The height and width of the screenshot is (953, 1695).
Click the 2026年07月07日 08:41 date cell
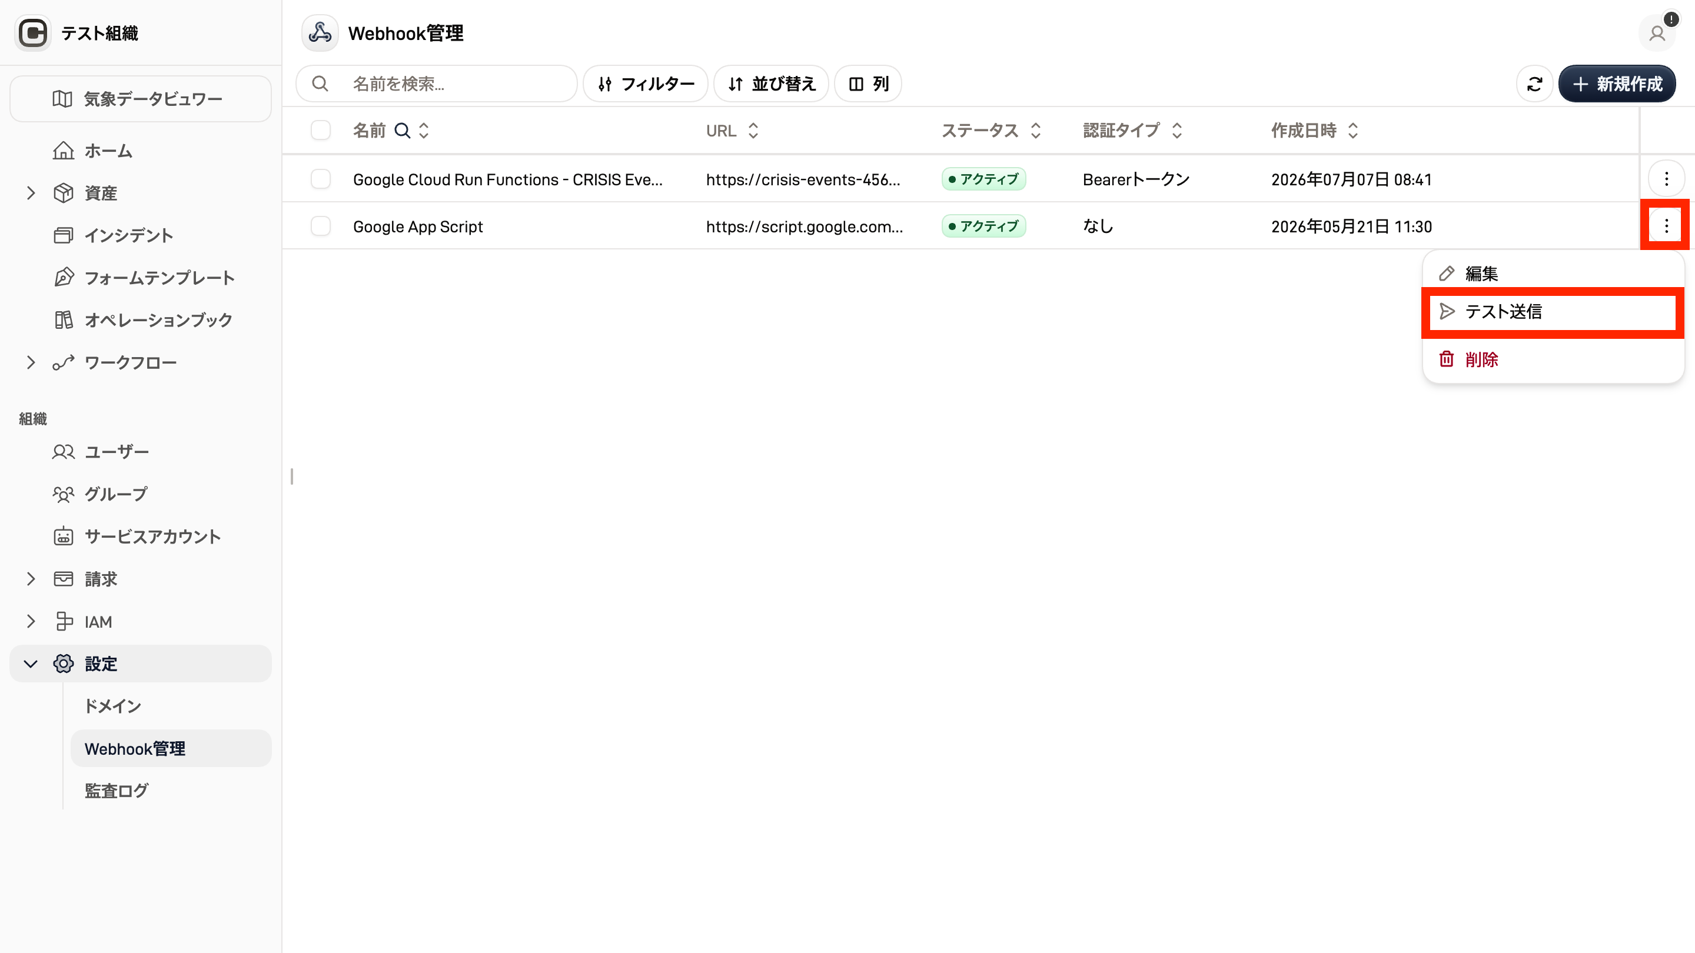[1351, 179]
